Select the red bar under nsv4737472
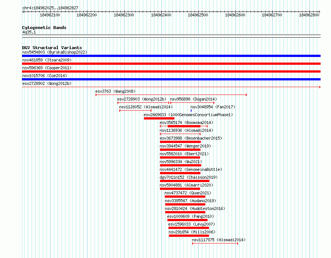The image size is (331, 258). coord(185,197)
